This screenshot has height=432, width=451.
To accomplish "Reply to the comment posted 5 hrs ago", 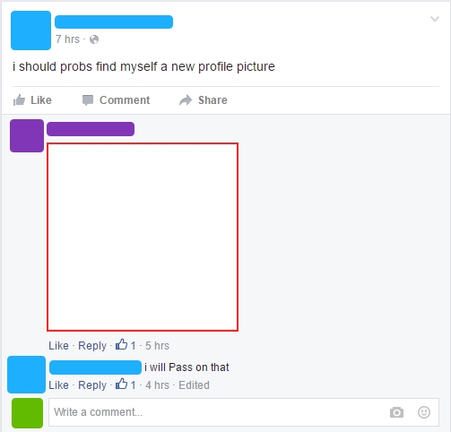I will (x=92, y=346).
